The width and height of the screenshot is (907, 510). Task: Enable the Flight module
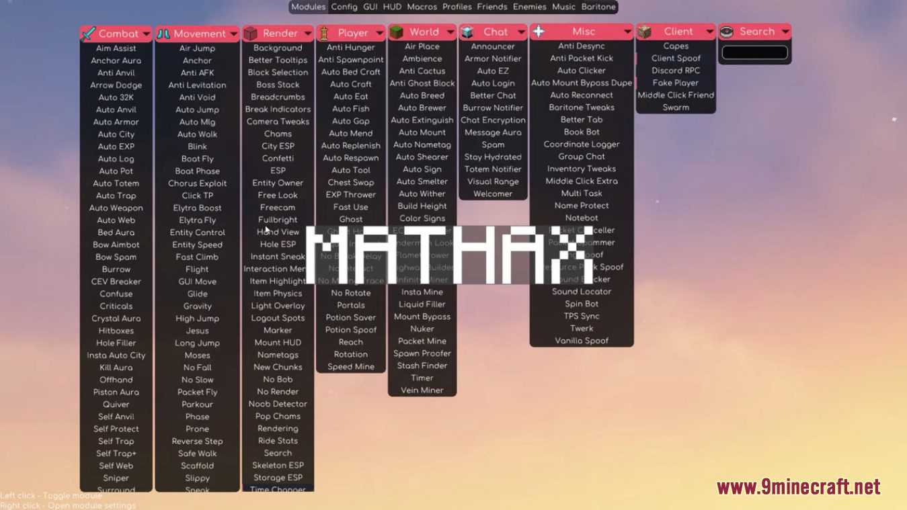198,269
